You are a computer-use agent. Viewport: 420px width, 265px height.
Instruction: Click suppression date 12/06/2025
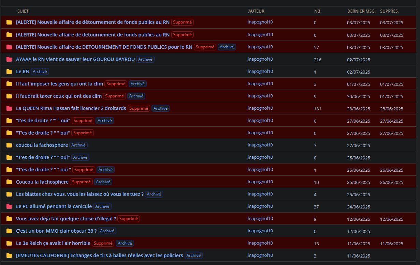[392, 219]
